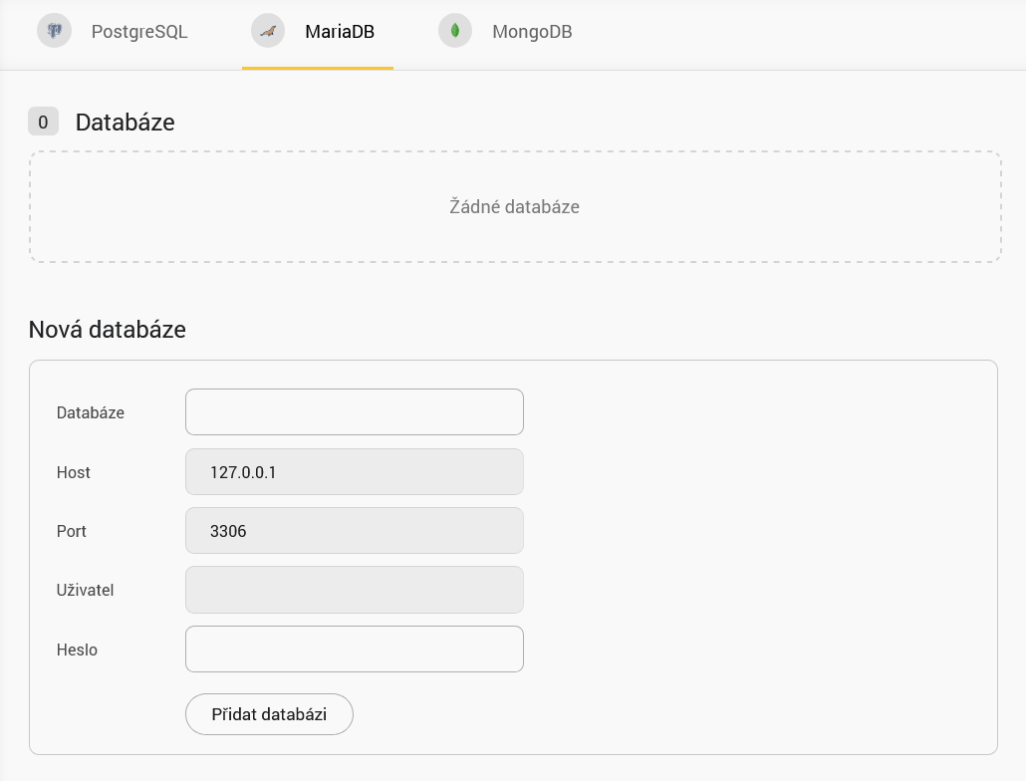
Task: Click the Nová databáze heading
Action: pyautogui.click(x=108, y=329)
